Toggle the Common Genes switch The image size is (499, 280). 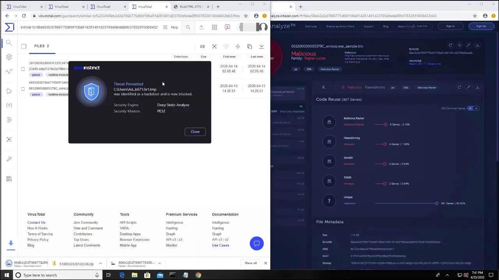tap(473, 108)
